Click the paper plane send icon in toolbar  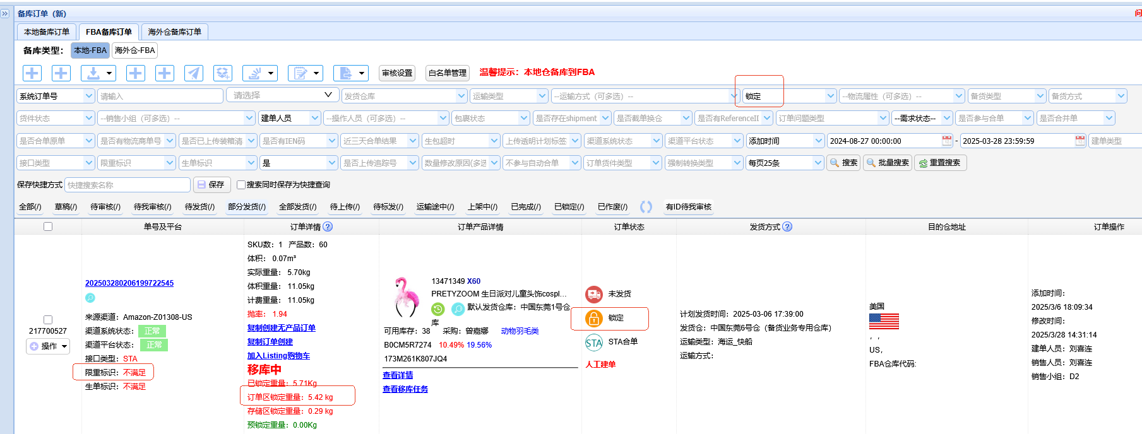pyautogui.click(x=194, y=73)
